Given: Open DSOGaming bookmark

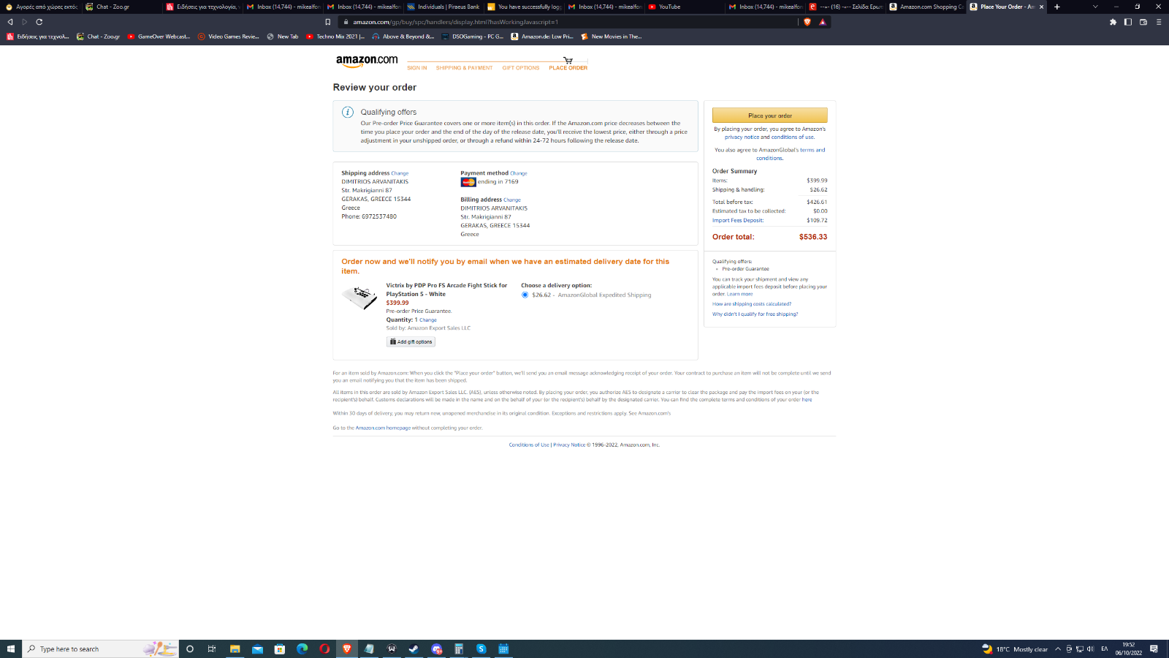Looking at the screenshot, I should point(473,37).
